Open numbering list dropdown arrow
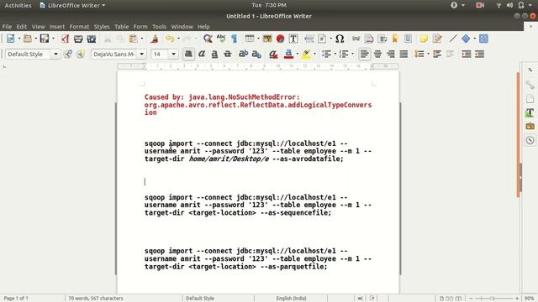This screenshot has width=538, height=302. [x=353, y=54]
